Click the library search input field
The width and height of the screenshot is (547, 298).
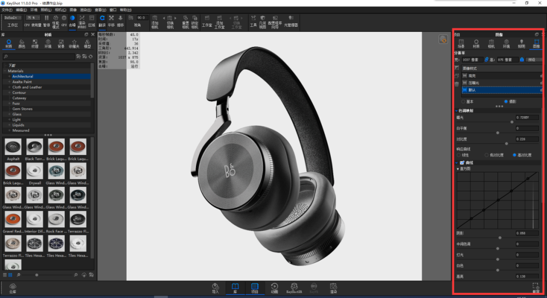[x=38, y=57]
